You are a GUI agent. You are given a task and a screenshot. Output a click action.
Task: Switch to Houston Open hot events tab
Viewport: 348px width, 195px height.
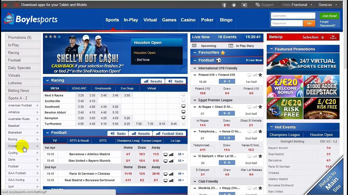click(x=321, y=135)
